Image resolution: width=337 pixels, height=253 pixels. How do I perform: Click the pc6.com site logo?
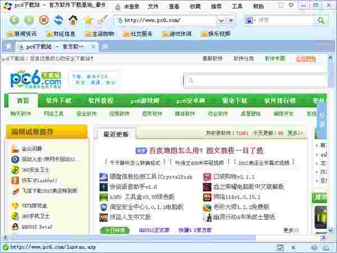click(36, 79)
